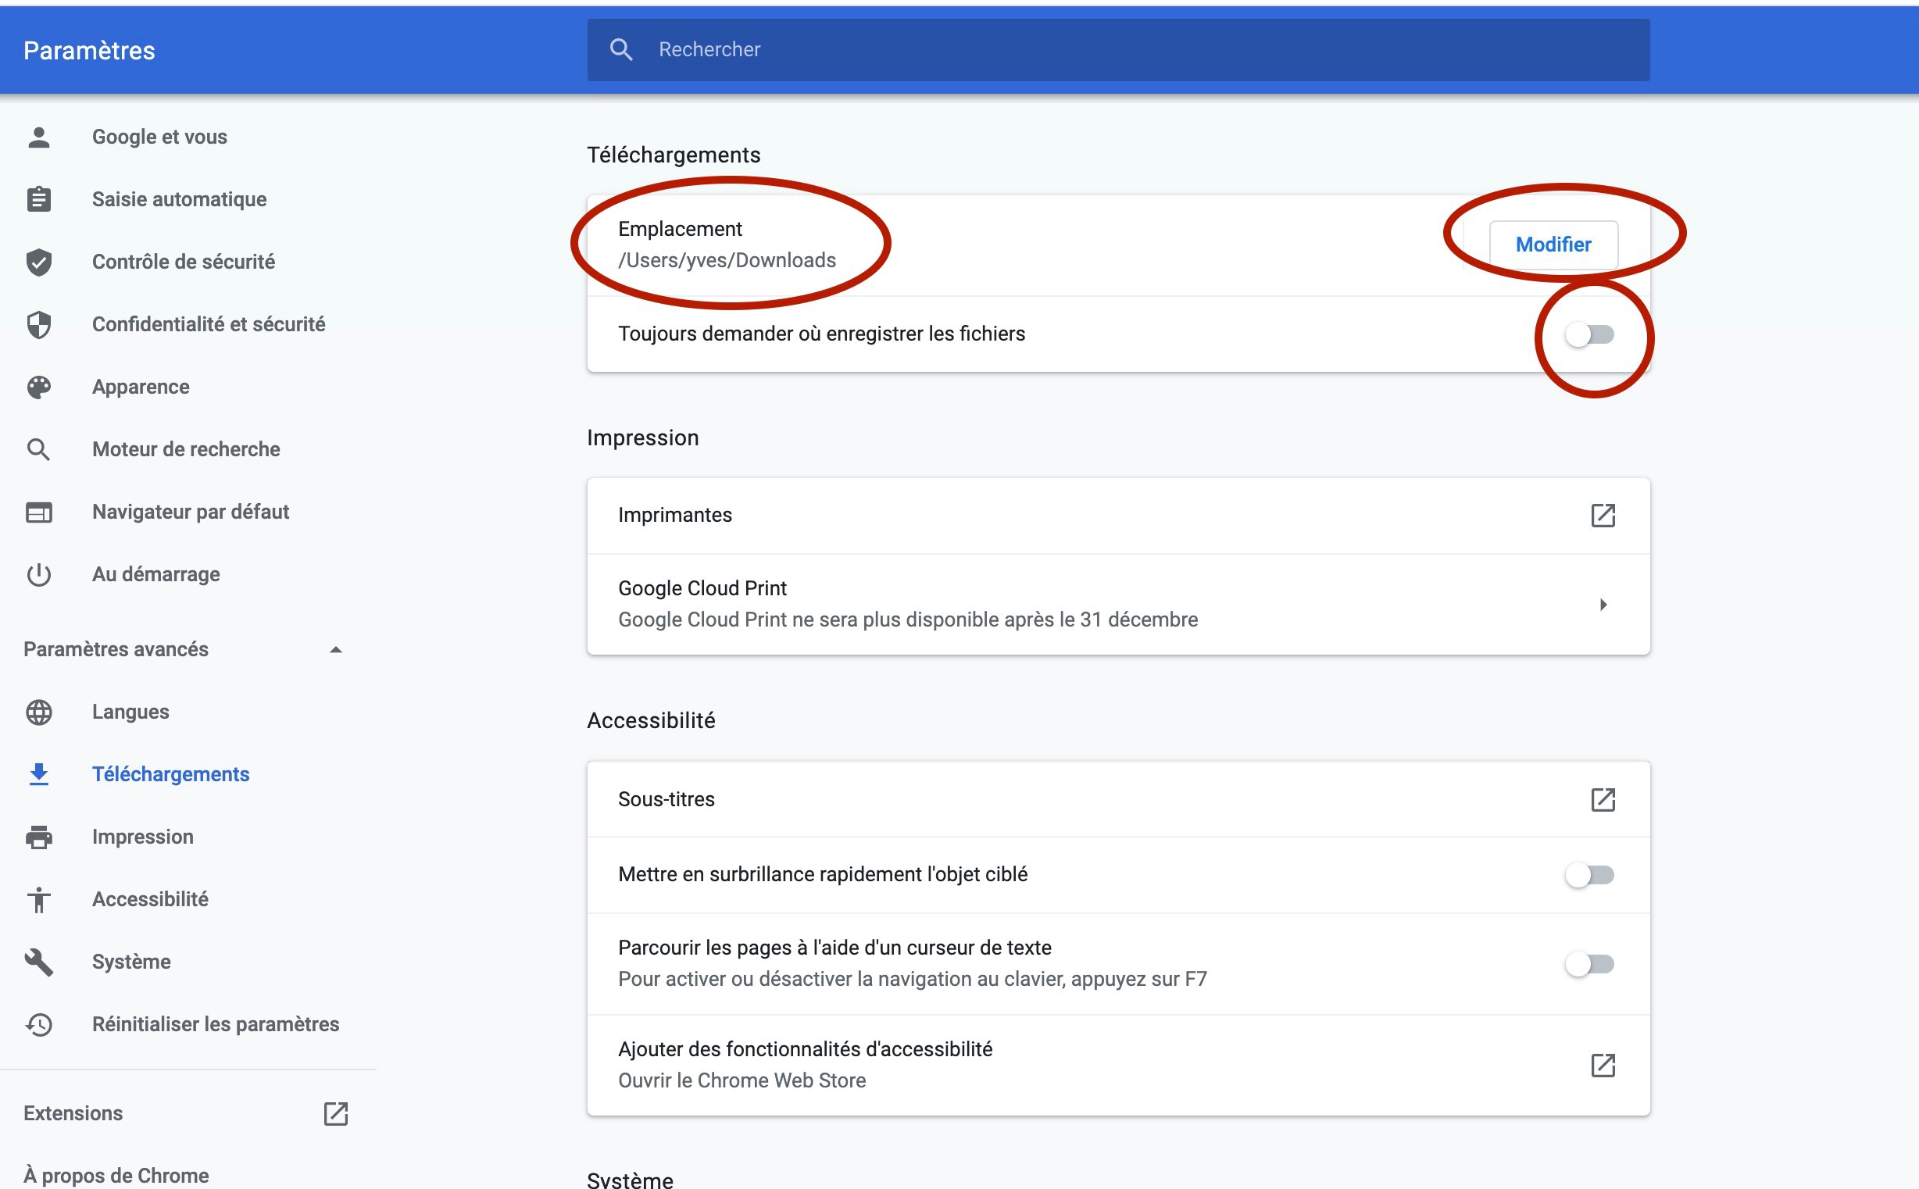
Task: Collapse the Paramètres avancés section
Action: 336,649
